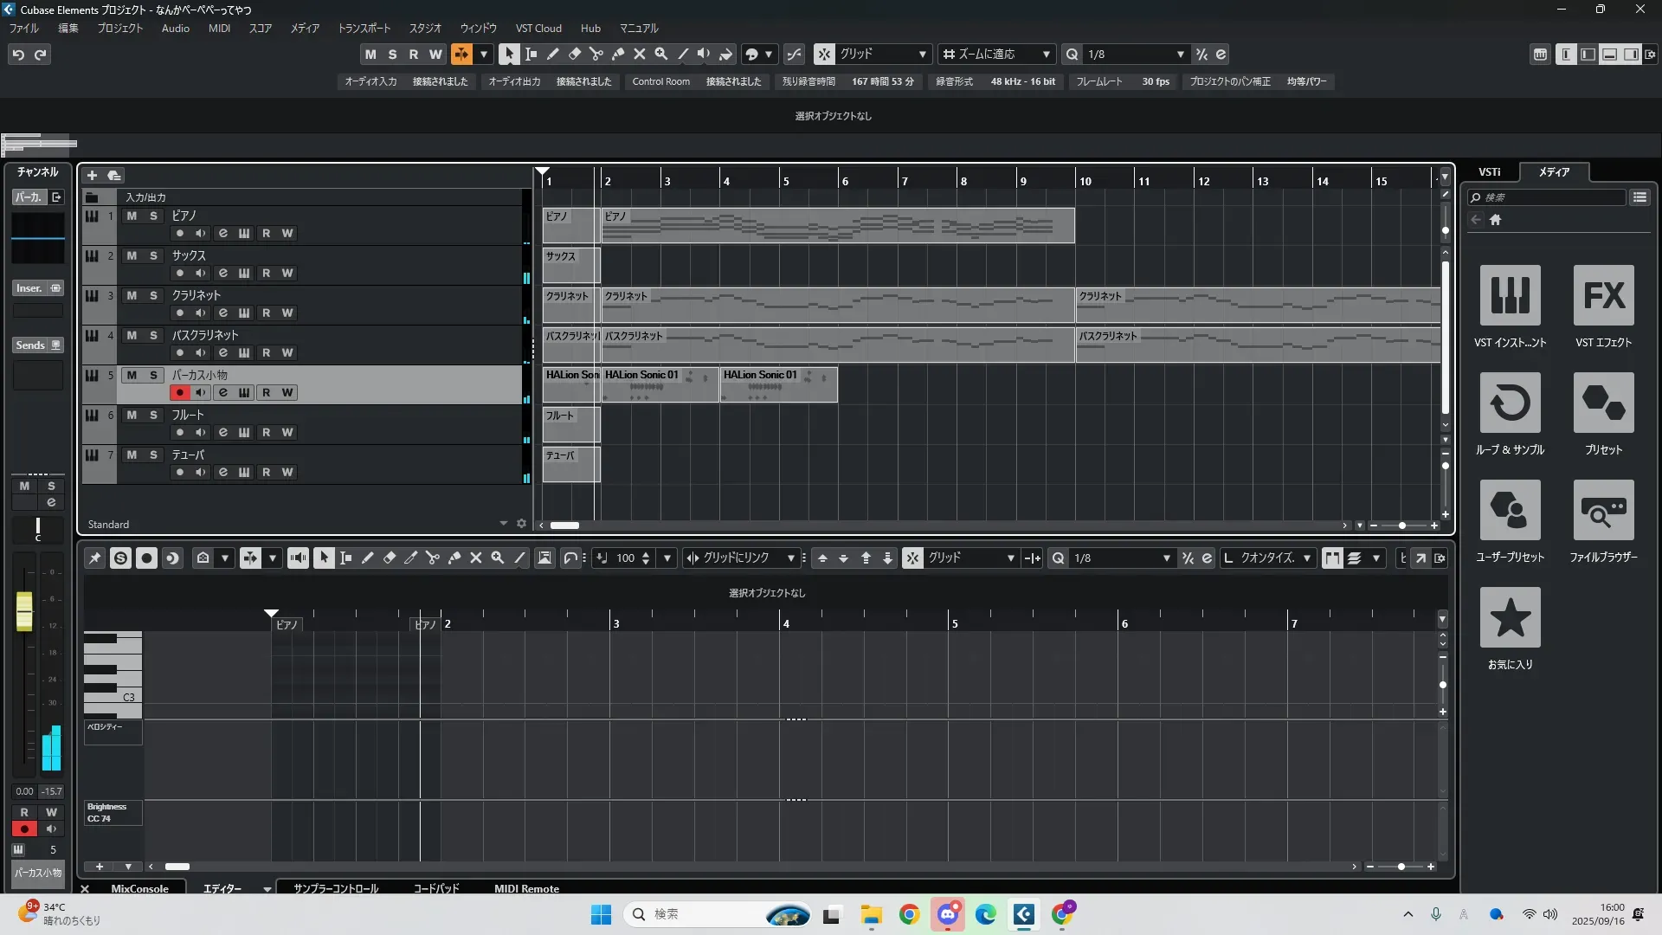The height and width of the screenshot is (935, 1662).
Task: Open the ズームに適応 grid type dropdown
Action: (1046, 55)
